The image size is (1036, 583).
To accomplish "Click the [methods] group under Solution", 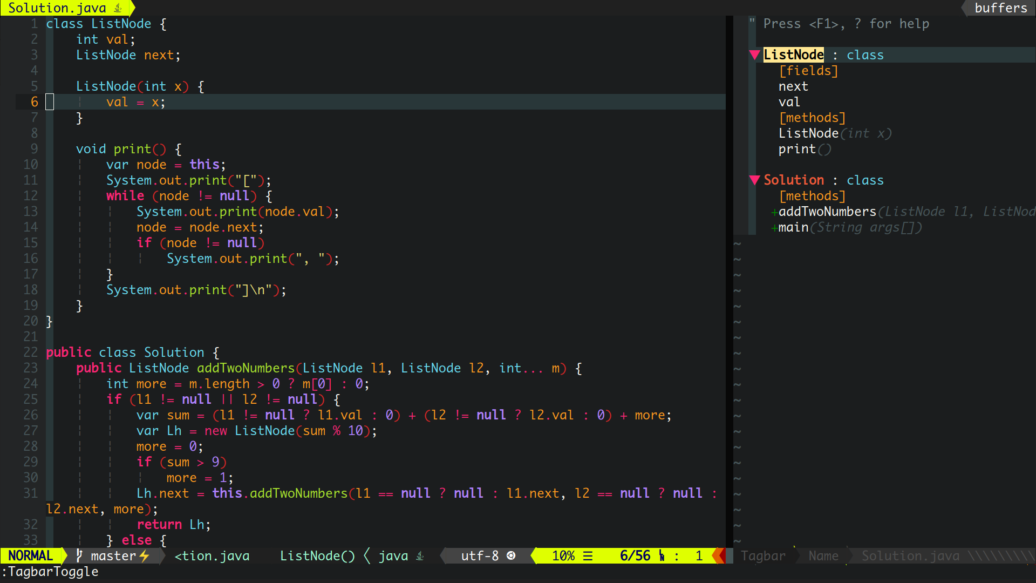I will (x=812, y=196).
